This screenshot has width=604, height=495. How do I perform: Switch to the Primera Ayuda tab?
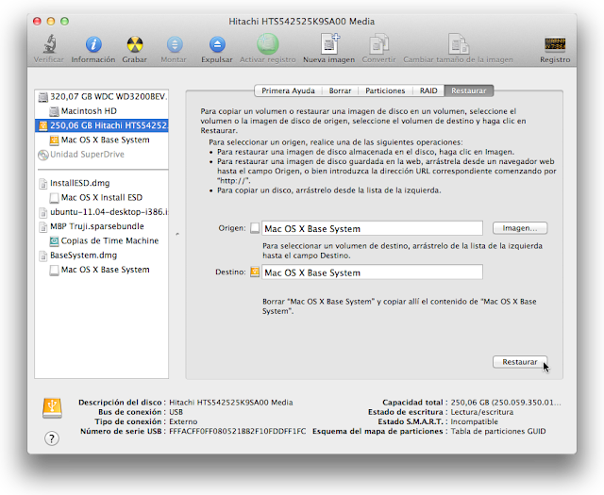point(288,91)
